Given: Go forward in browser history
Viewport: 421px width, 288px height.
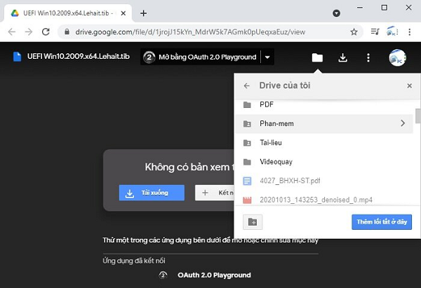Looking at the screenshot, I should click(x=29, y=32).
